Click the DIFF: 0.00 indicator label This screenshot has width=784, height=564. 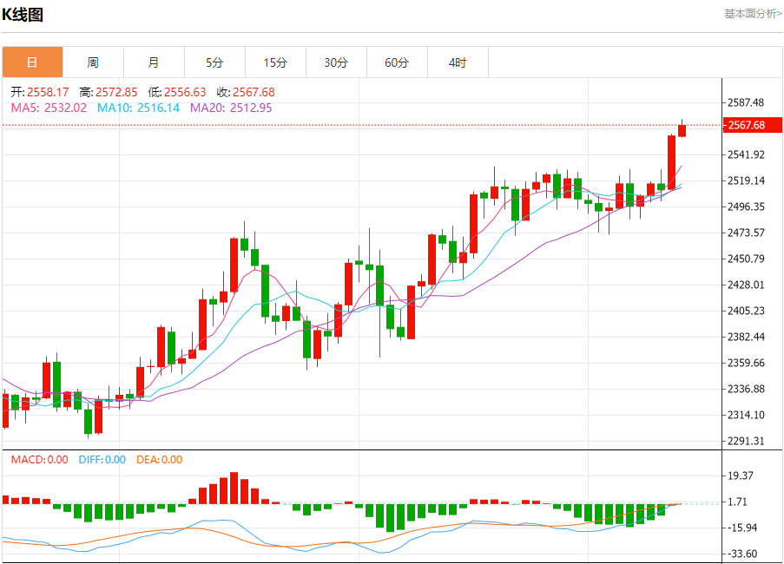[102, 460]
